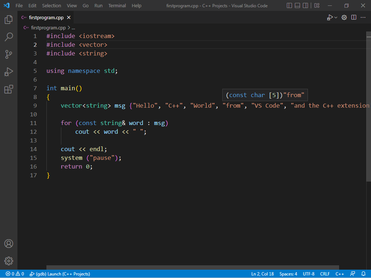The image size is (371, 278).
Task: Select the firstprogram.cpp editor tab
Action: click(x=46, y=17)
